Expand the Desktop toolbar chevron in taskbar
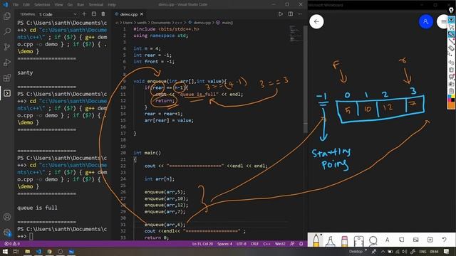 [x=366, y=250]
